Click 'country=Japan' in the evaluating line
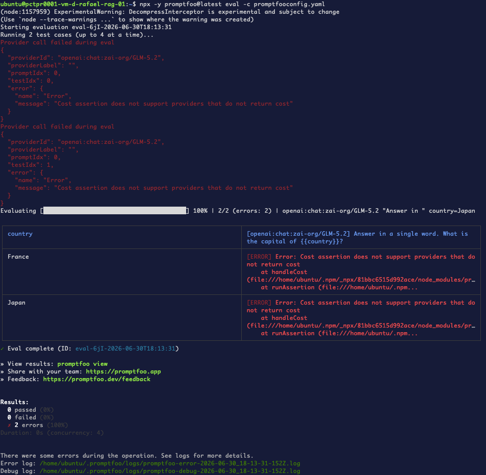486x475 pixels. (452, 211)
